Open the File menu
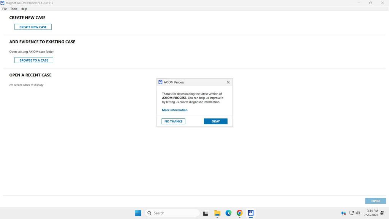 coord(5,9)
